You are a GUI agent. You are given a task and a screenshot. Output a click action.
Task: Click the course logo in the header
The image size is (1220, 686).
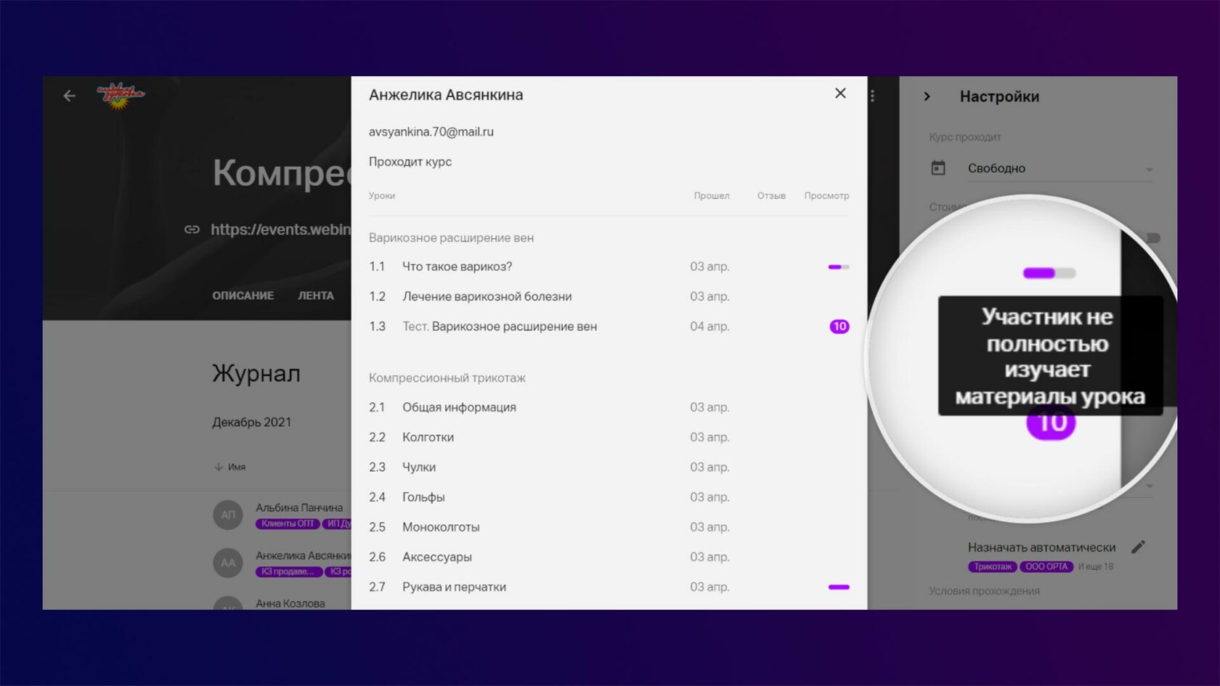tap(121, 95)
